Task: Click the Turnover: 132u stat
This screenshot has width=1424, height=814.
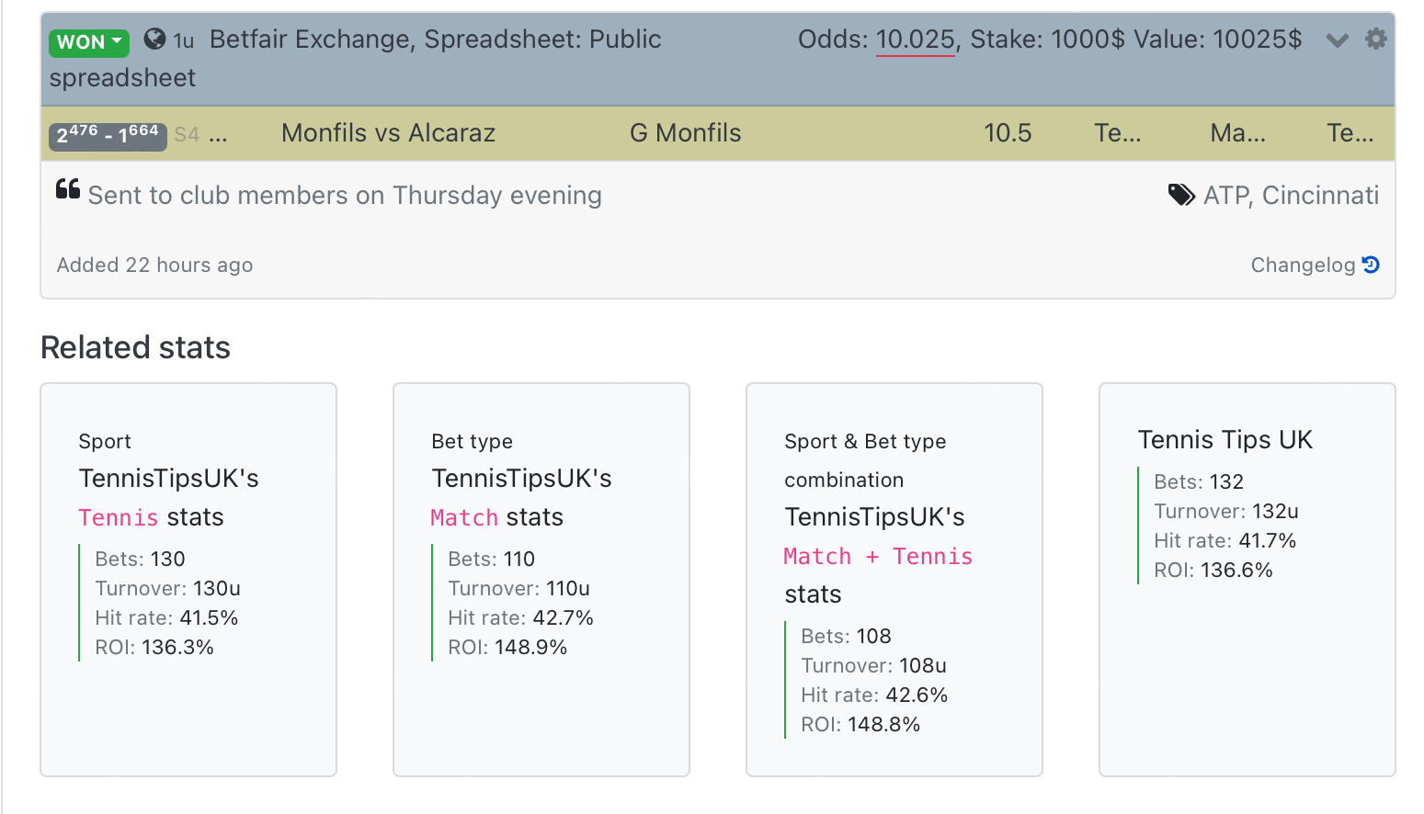Action: click(1226, 511)
